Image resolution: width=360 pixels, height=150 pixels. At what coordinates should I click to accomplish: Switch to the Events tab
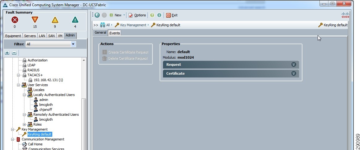click(114, 33)
